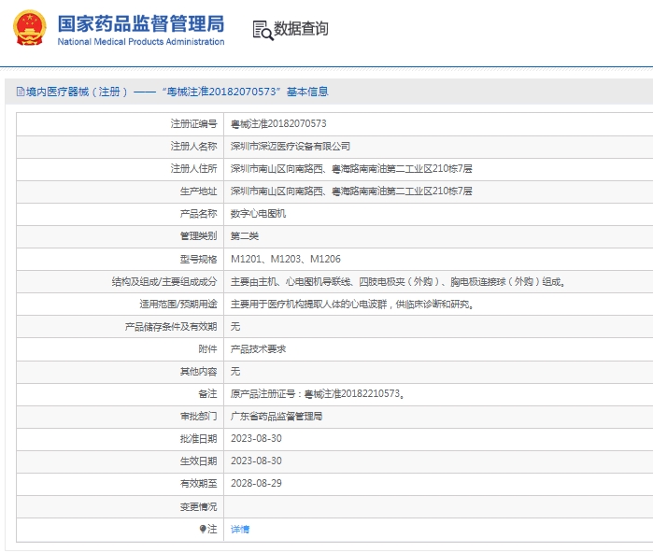Image resolution: width=653 pixels, height=553 pixels.
Task: Click the 数据查询 heading text
Action: point(301,29)
